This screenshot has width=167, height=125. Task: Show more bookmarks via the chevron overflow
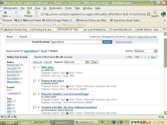[x=165, y=20]
